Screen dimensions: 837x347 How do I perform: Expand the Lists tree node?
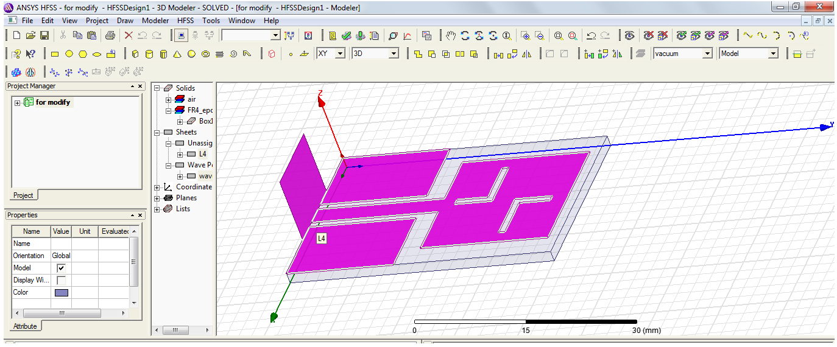[x=157, y=209]
